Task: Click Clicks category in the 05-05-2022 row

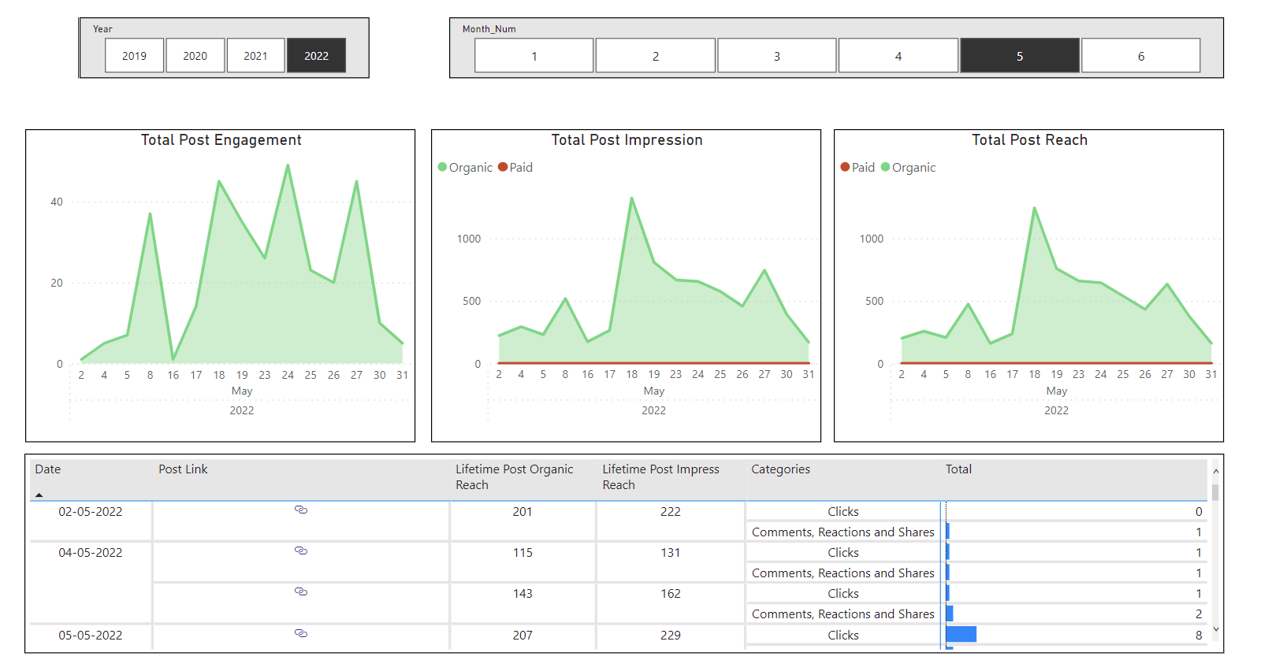Action: [843, 636]
